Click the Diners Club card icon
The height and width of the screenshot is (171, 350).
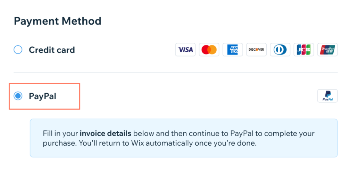click(280, 50)
